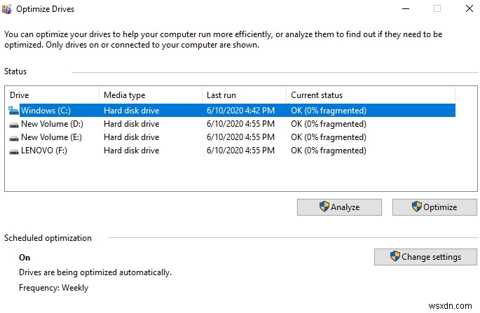Select the New Volume (E:) row name
480x313 pixels.
51,137
